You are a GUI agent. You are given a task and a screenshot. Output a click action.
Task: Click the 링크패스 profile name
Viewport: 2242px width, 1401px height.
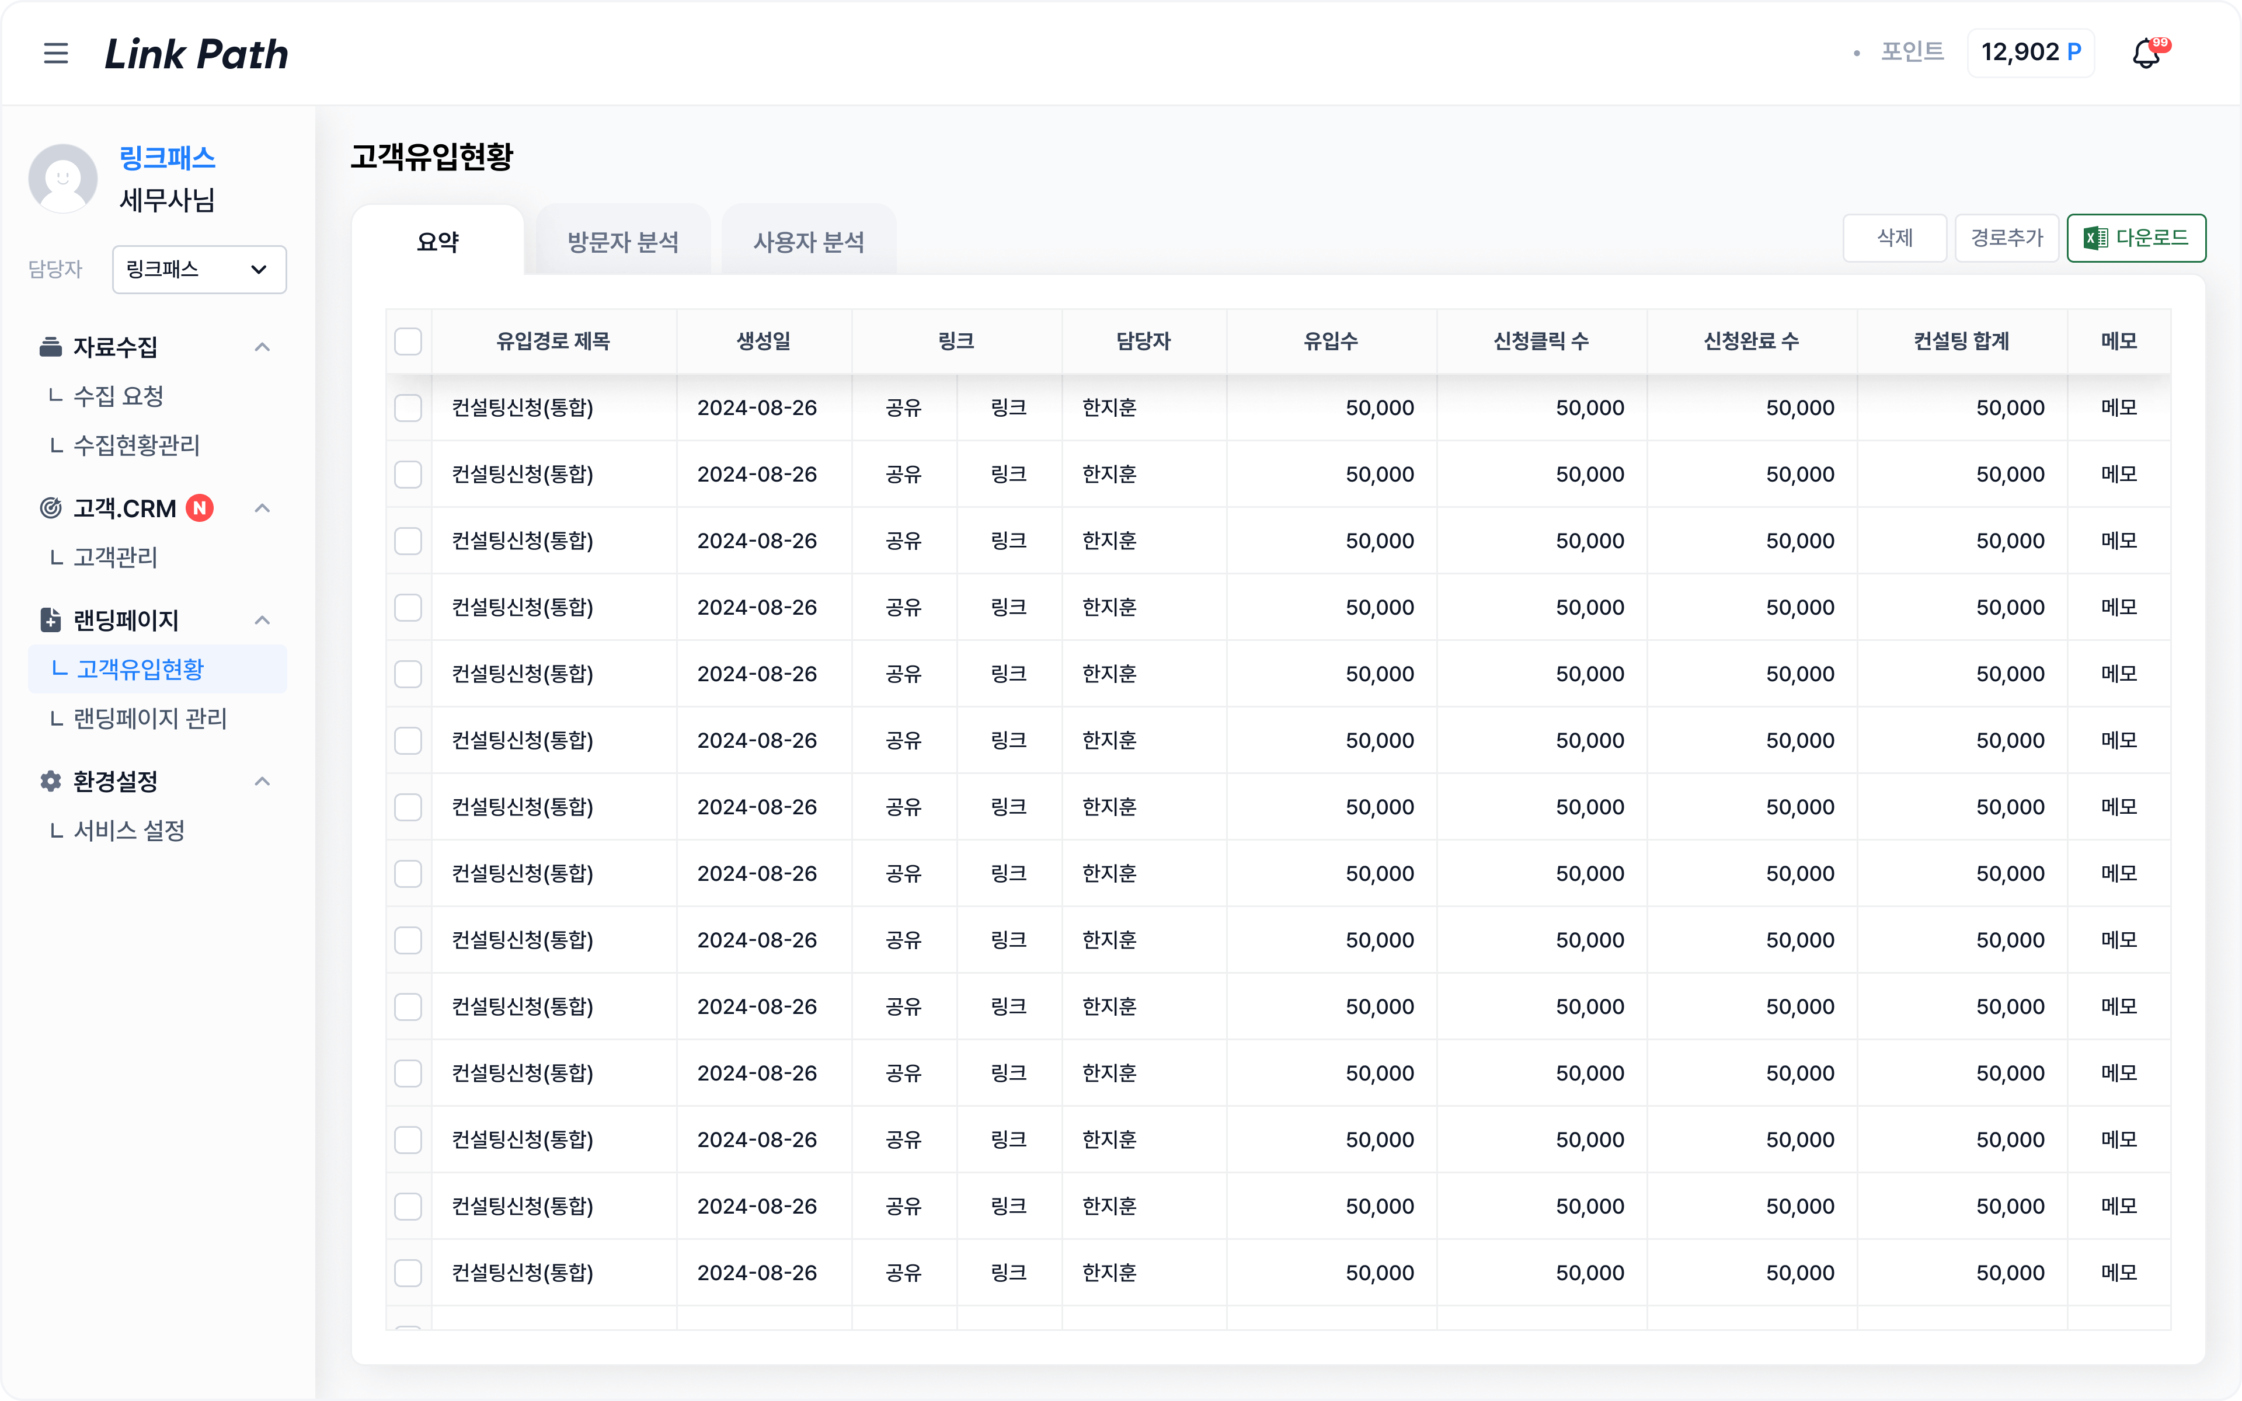[167, 158]
